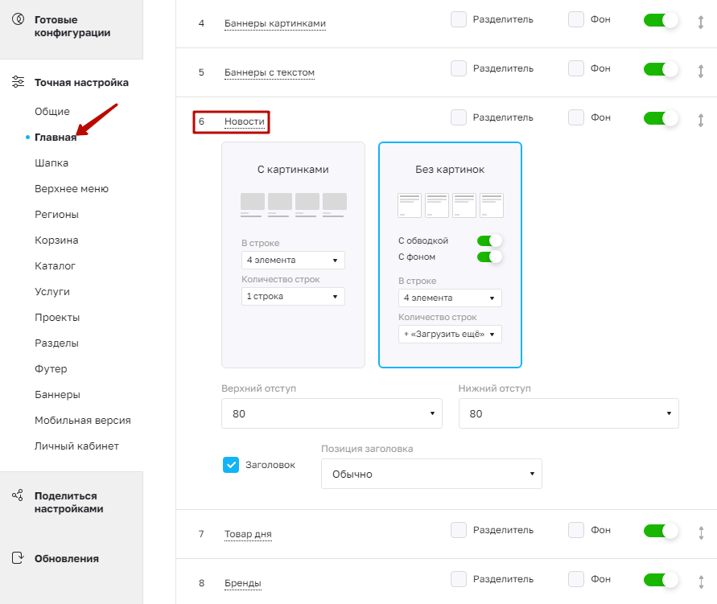Check Разделитель checkbox for Новости row
This screenshot has width=717, height=604.
coord(458,117)
